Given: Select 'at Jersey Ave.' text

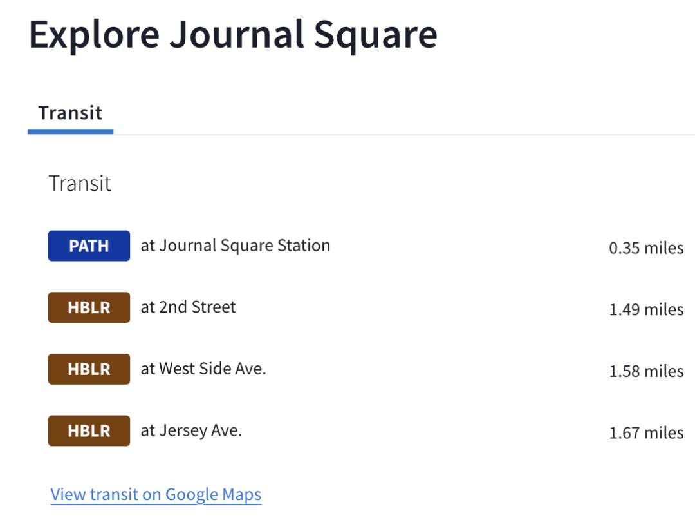Looking at the screenshot, I should [192, 431].
